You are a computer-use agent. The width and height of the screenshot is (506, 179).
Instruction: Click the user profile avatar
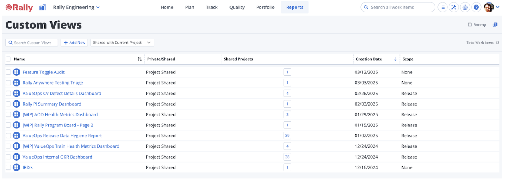click(x=489, y=7)
